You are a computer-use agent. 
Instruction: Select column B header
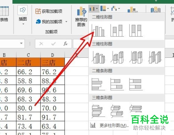tap(8, 55)
